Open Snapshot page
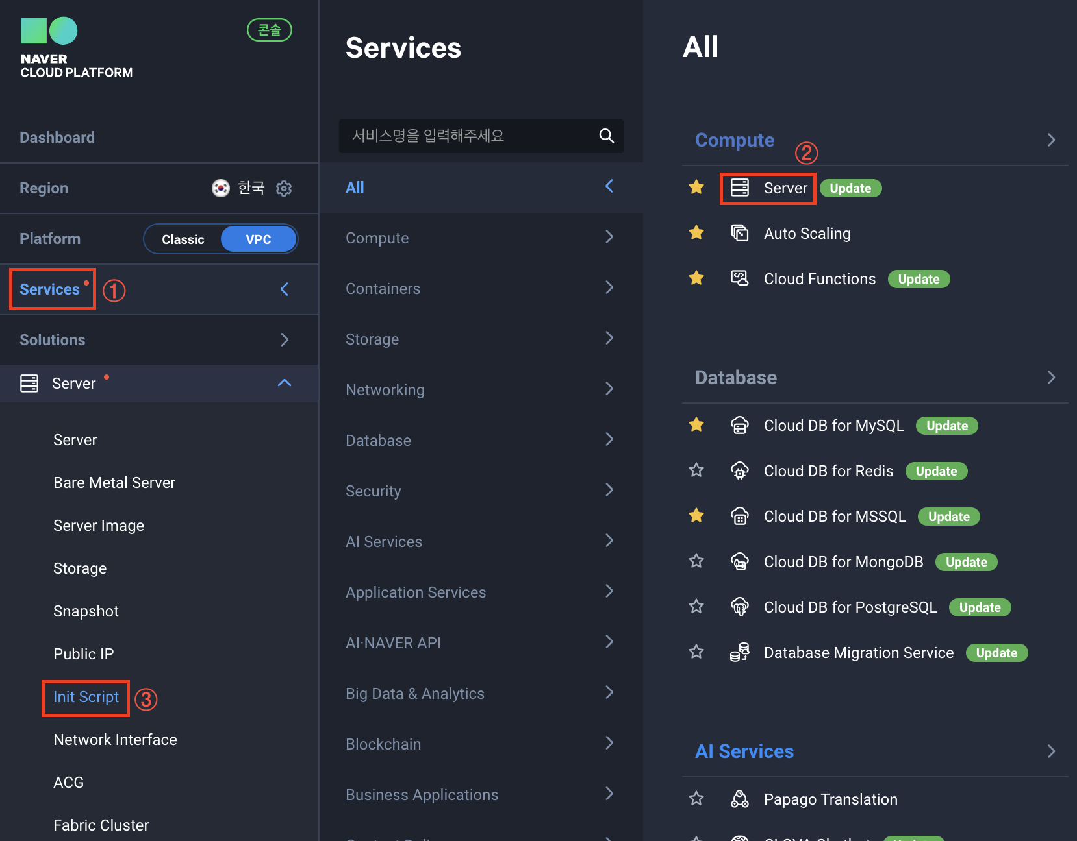Viewport: 1077px width, 841px height. (86, 611)
